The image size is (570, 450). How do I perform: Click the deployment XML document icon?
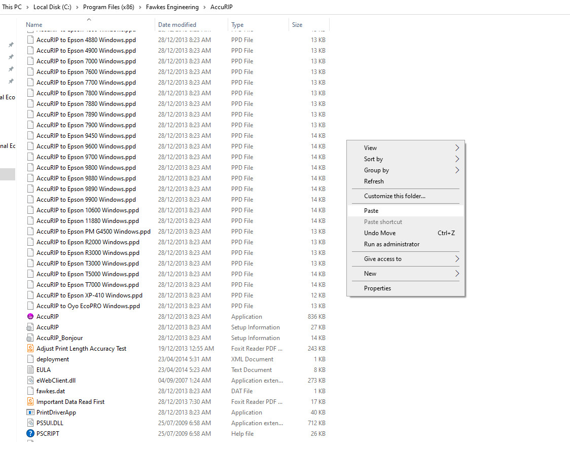tap(30, 359)
